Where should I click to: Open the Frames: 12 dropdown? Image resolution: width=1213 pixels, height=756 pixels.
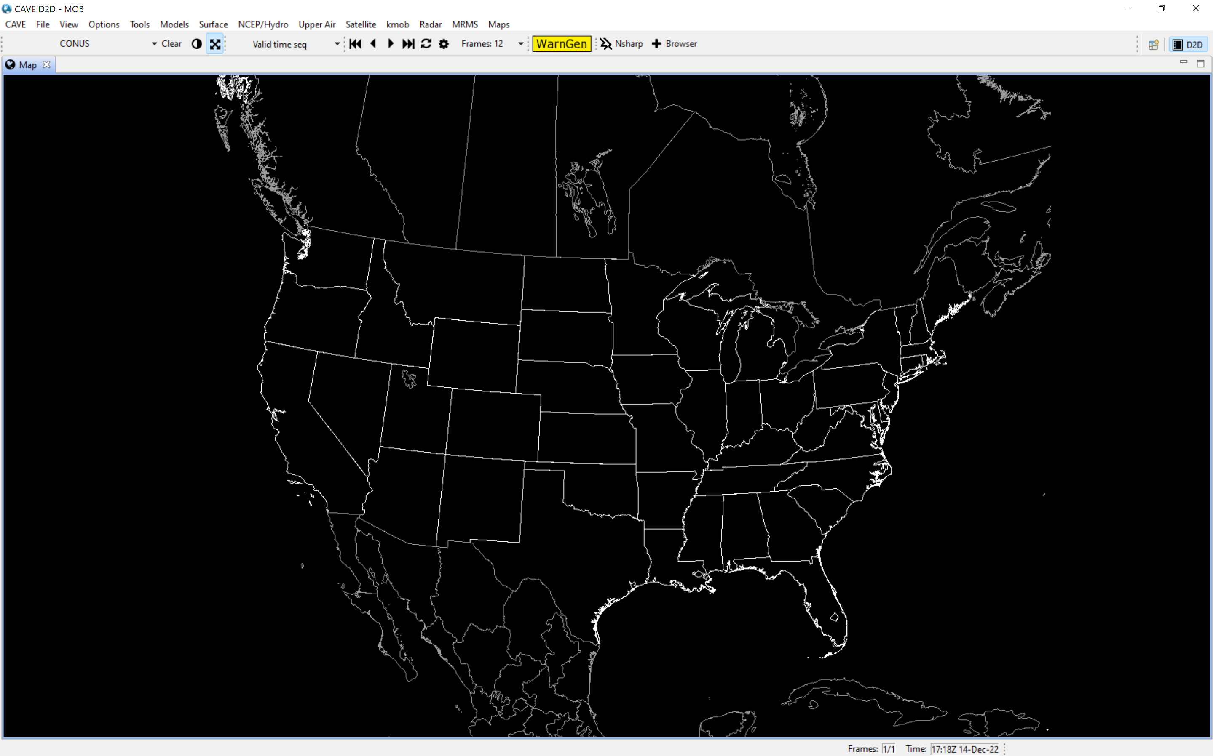(520, 43)
